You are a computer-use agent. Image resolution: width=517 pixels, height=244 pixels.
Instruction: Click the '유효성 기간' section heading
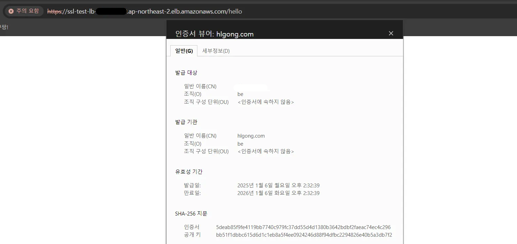point(189,172)
